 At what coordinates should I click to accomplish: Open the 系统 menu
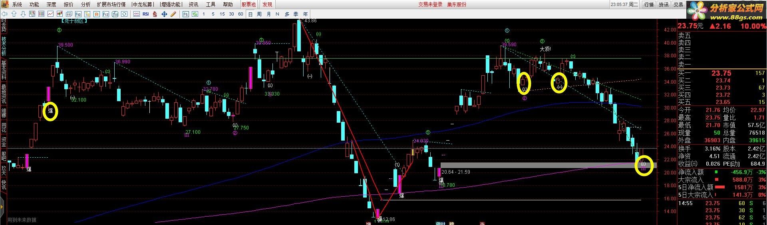click(17, 4)
